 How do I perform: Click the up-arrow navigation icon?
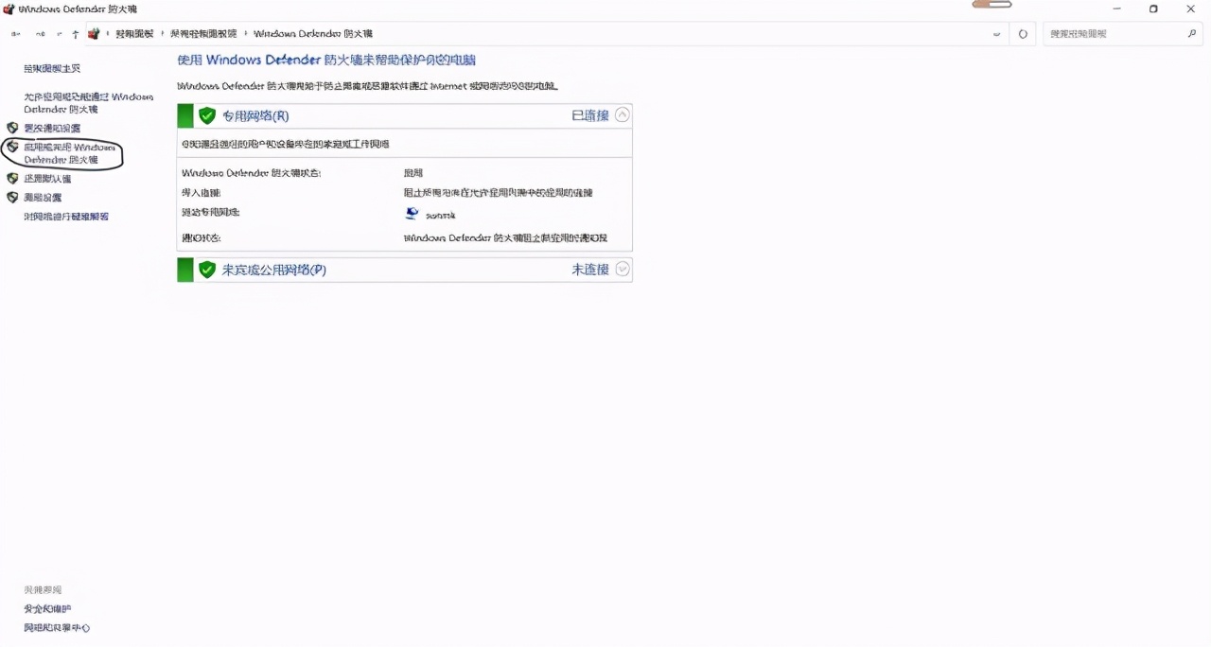76,33
